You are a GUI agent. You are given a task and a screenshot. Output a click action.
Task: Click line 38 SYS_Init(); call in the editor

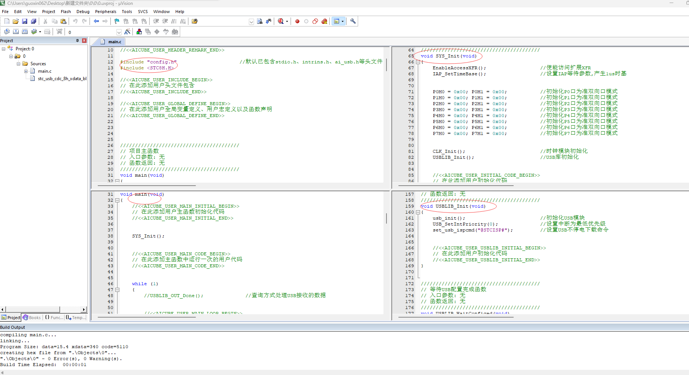pyautogui.click(x=148, y=236)
